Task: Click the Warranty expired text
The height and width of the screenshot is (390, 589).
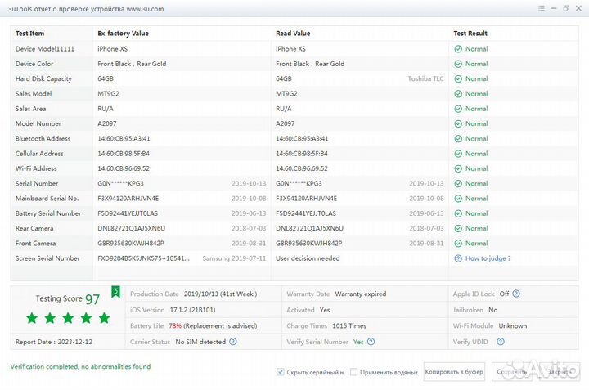Action: (361, 294)
